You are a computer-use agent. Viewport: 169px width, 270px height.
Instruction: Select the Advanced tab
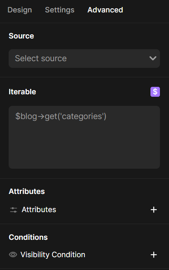coord(105,10)
